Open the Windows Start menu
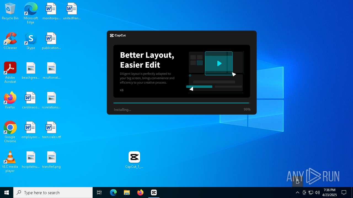This screenshot has height=198, width=353. click(x=7, y=193)
